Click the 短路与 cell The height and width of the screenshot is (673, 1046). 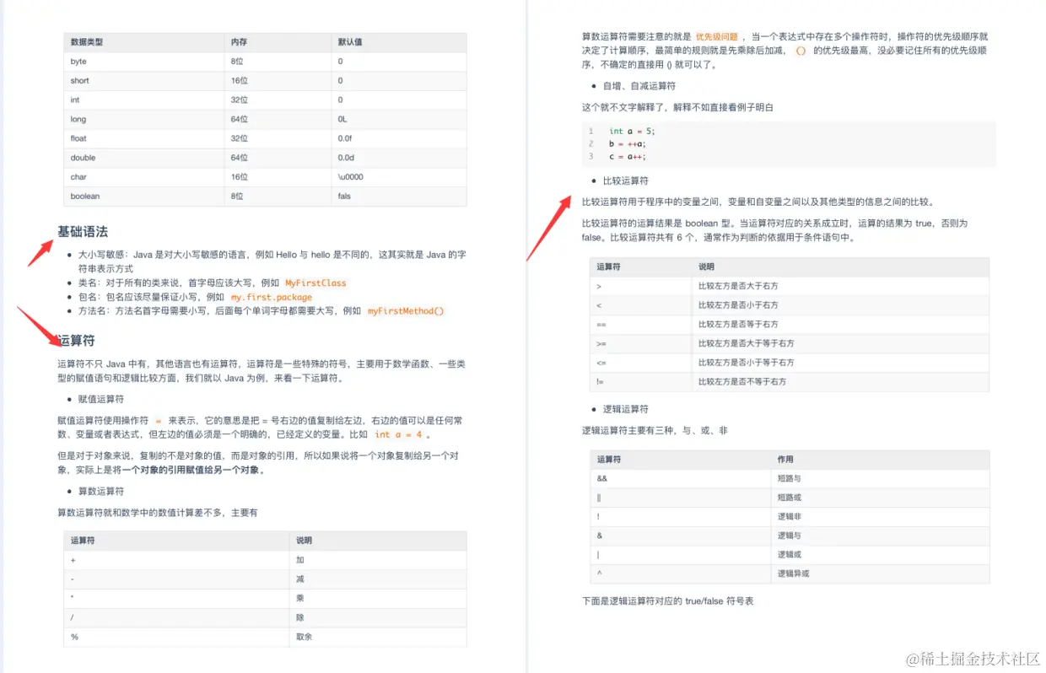pyautogui.click(x=880, y=478)
